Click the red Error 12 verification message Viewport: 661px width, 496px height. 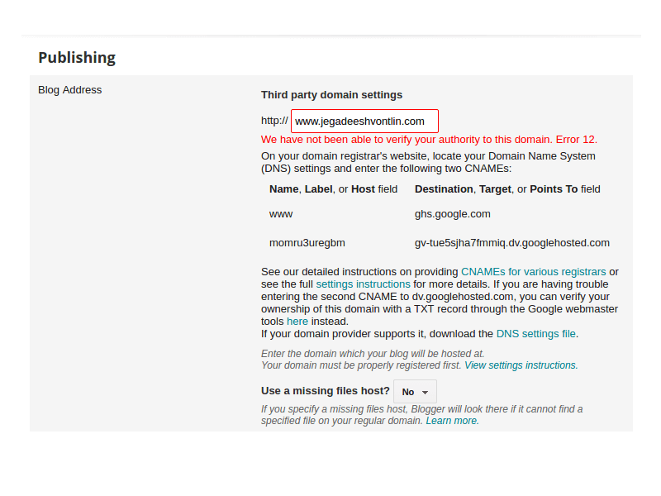(429, 140)
